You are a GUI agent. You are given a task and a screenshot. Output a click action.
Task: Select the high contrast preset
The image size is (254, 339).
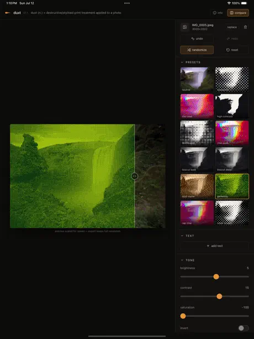(x=232, y=106)
